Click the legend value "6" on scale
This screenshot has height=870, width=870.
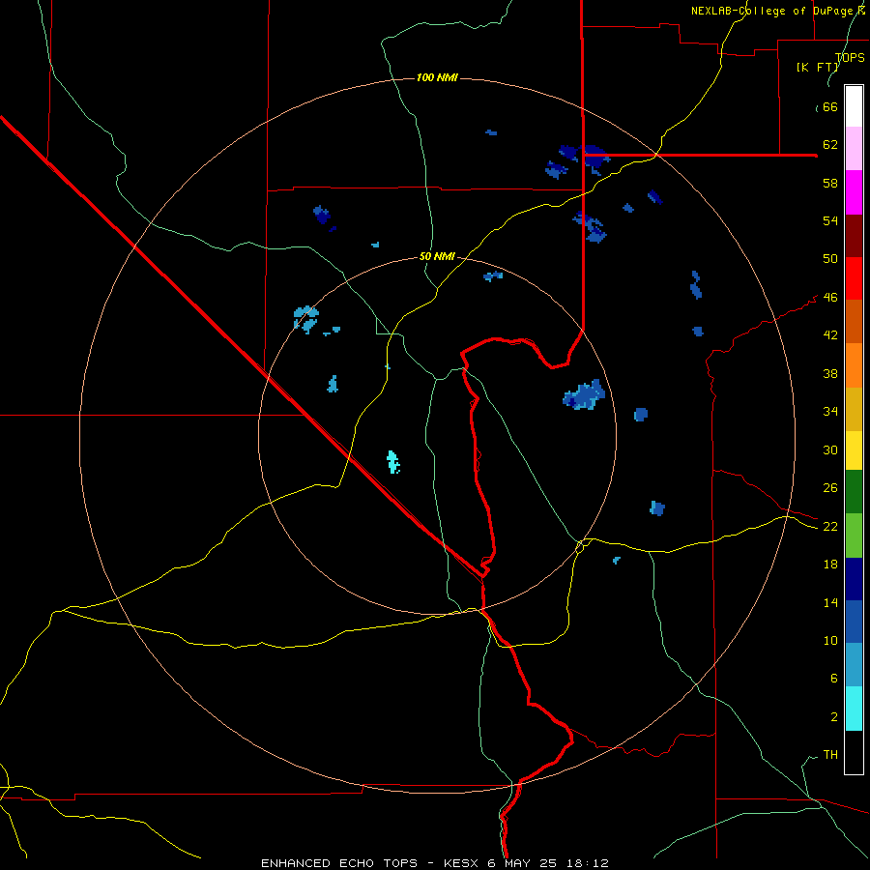pyautogui.click(x=834, y=679)
